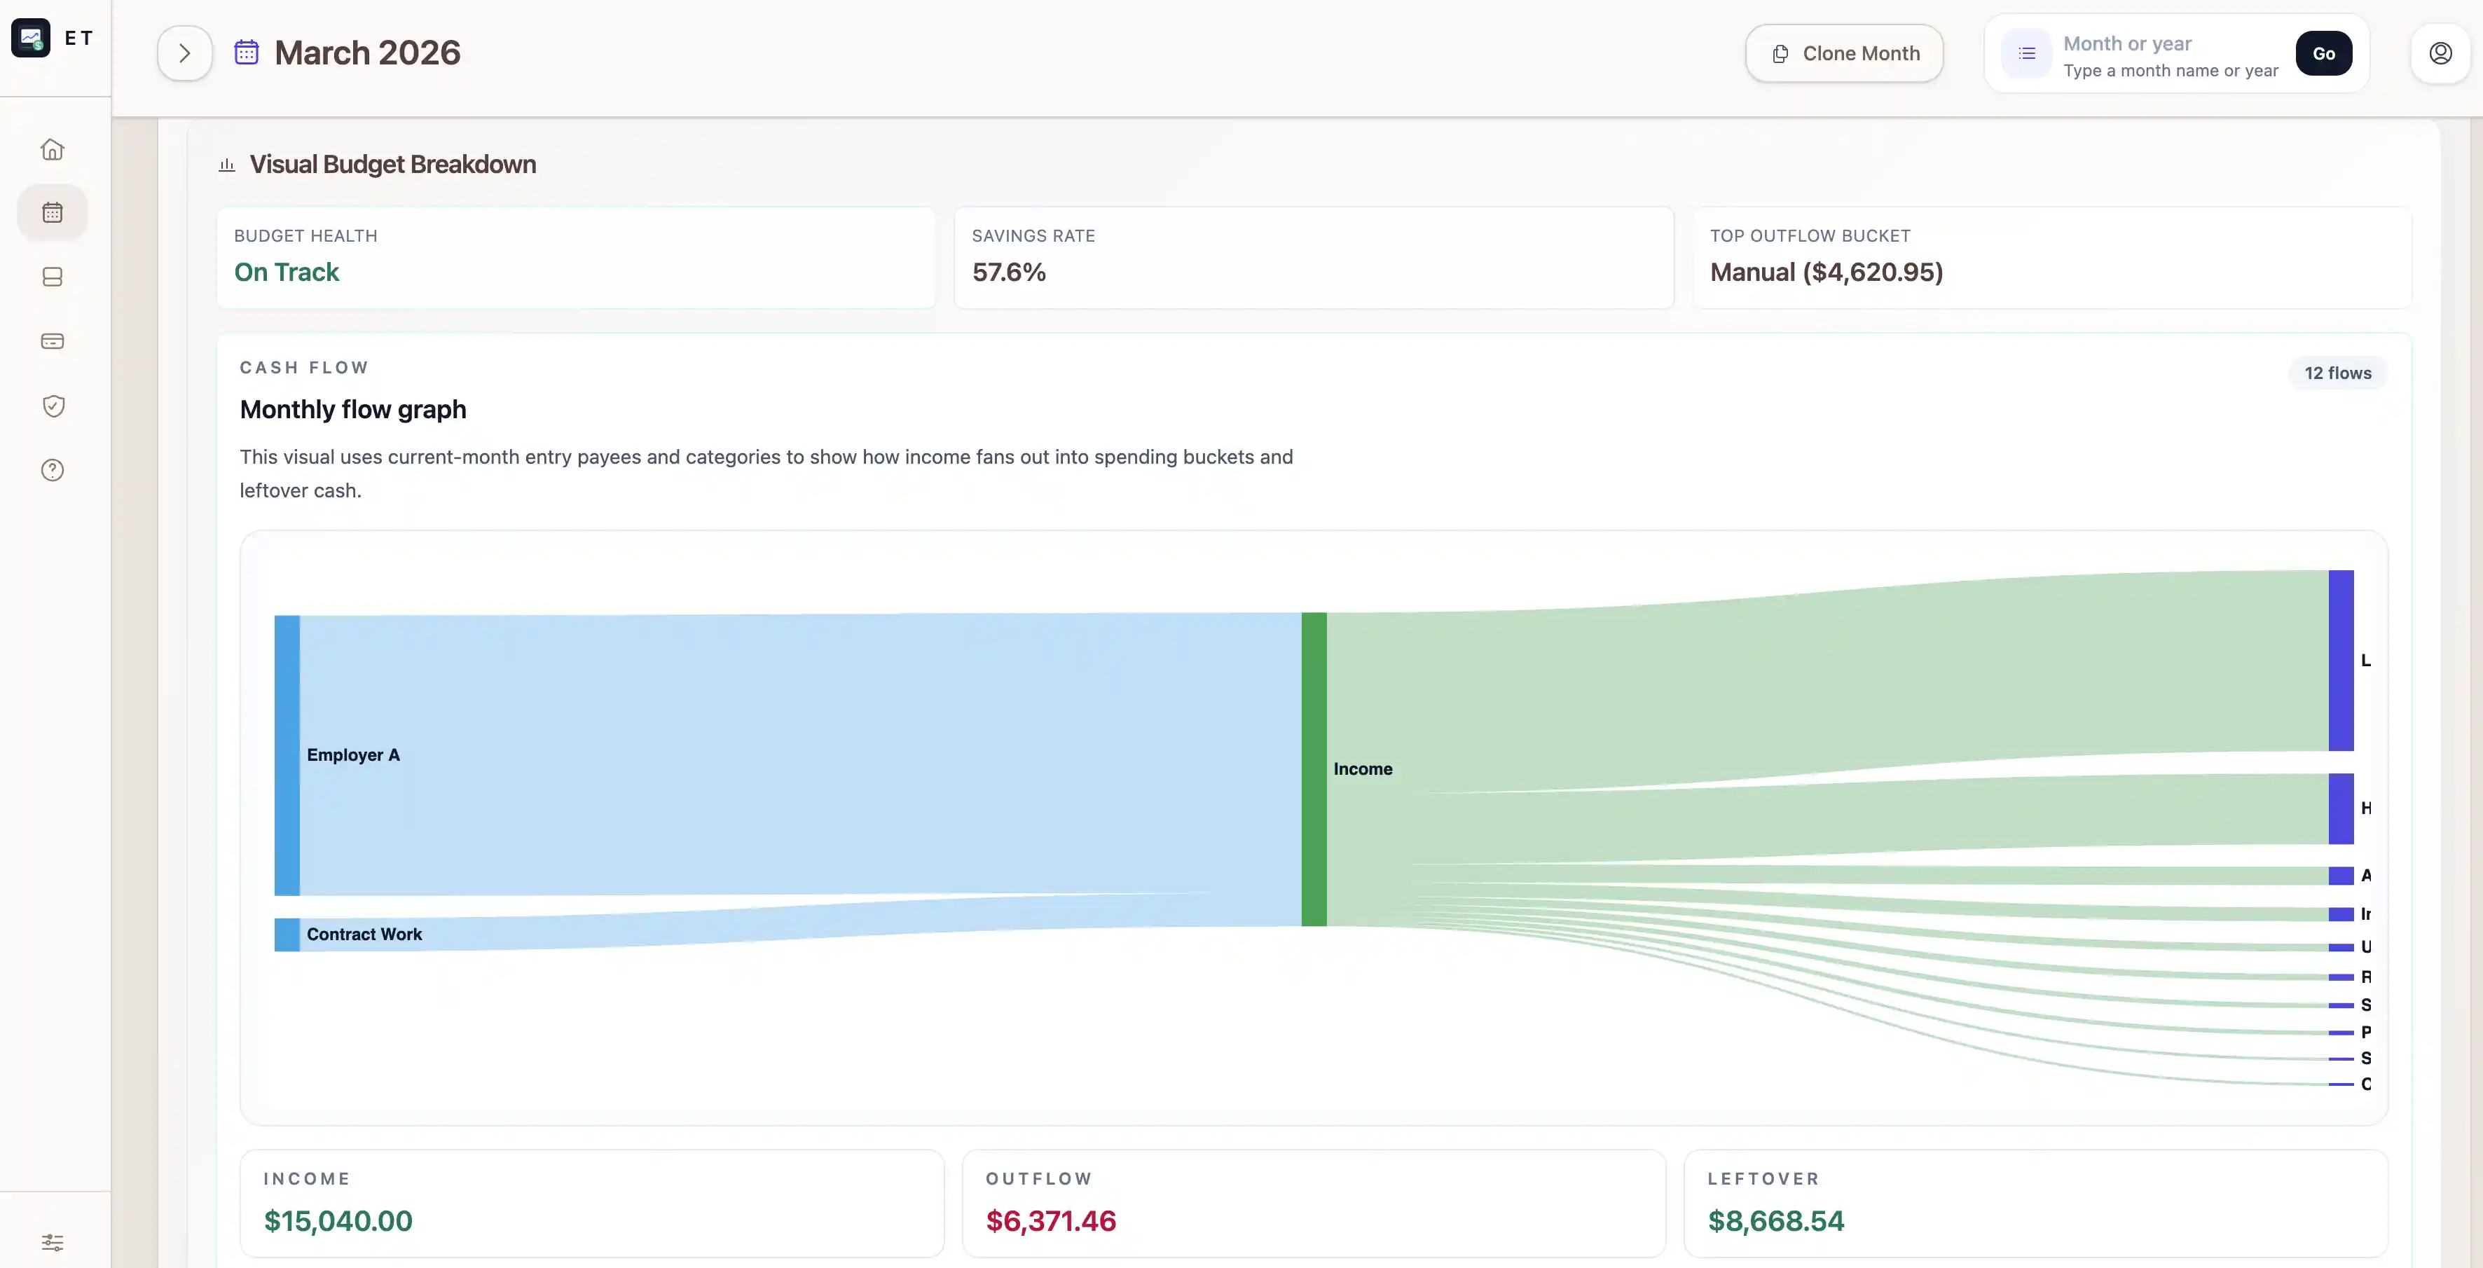The image size is (2483, 1268).
Task: Open the credit card sidebar icon
Action: tap(52, 341)
